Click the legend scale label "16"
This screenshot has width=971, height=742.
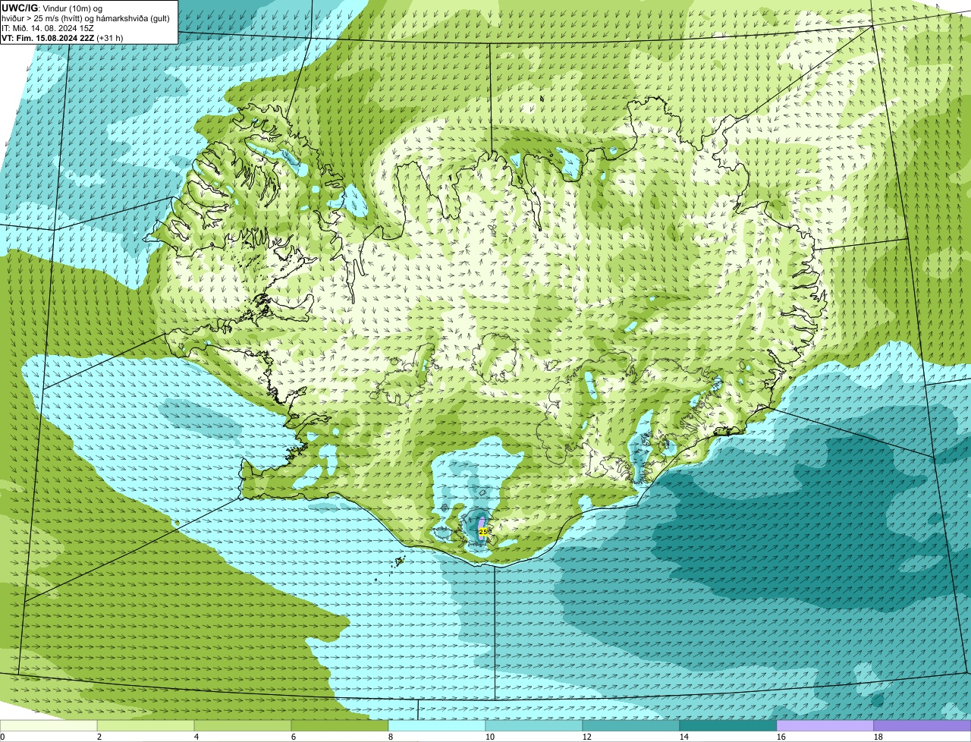(781, 737)
